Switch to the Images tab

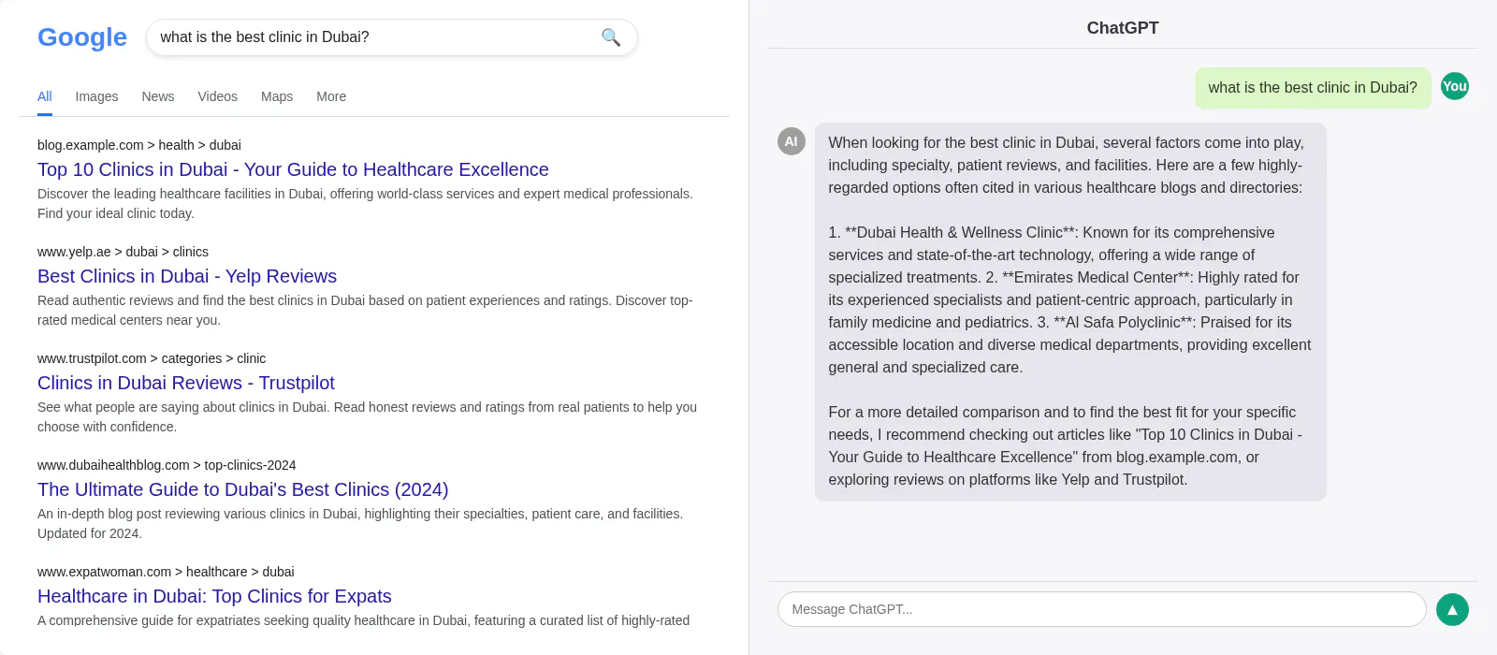click(96, 96)
